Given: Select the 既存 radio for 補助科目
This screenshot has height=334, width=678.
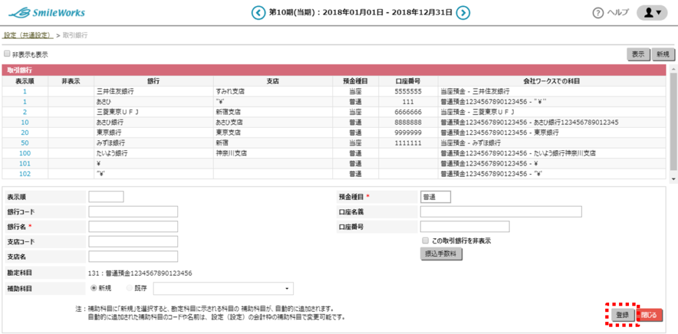Looking at the screenshot, I should [129, 288].
